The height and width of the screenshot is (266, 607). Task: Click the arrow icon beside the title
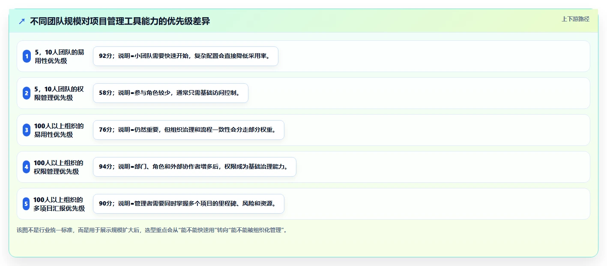click(22, 21)
